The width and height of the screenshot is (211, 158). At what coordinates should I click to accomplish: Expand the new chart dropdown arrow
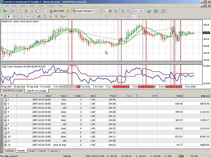pos(7,11)
